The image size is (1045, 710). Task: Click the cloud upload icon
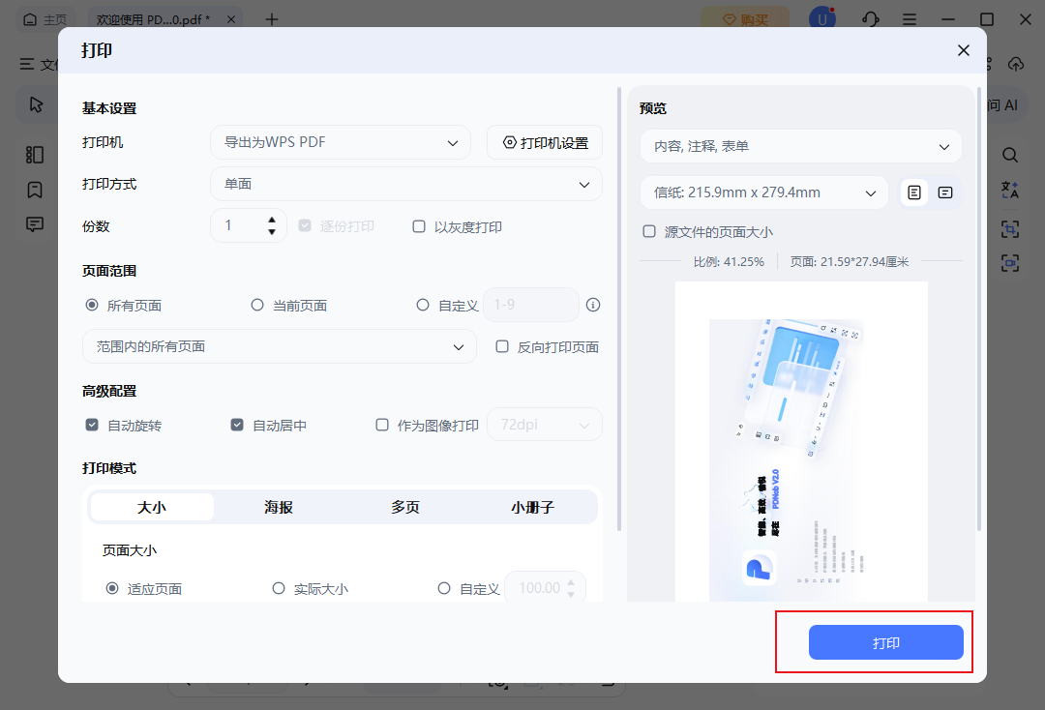click(x=1015, y=64)
